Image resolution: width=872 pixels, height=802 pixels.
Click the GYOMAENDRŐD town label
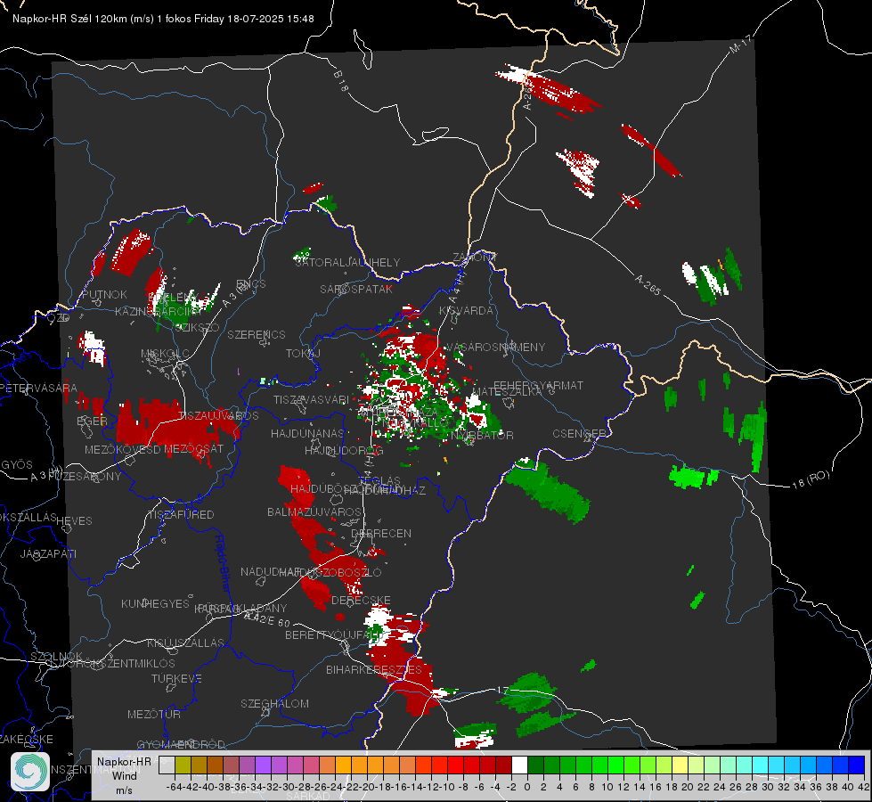[x=181, y=744]
